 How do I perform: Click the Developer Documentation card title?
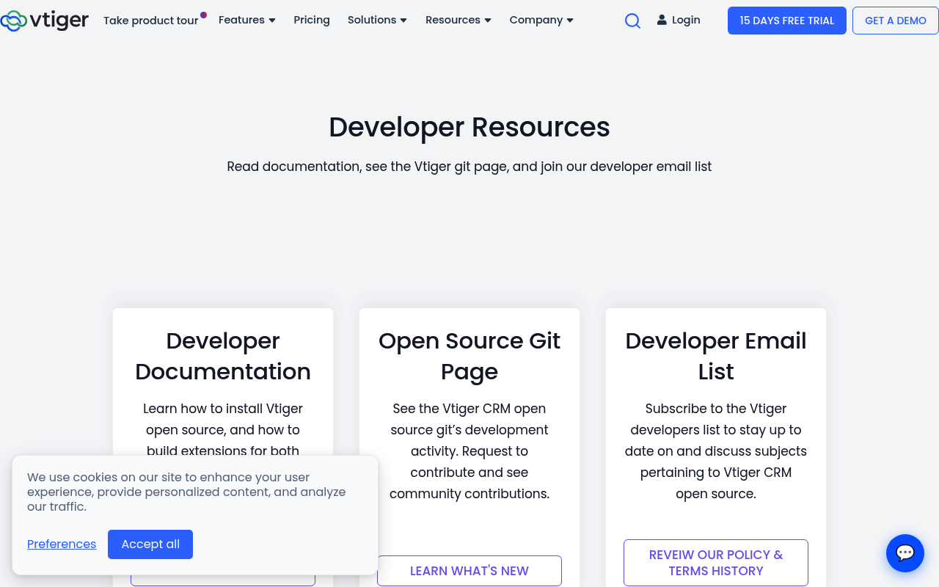pyautogui.click(x=223, y=356)
